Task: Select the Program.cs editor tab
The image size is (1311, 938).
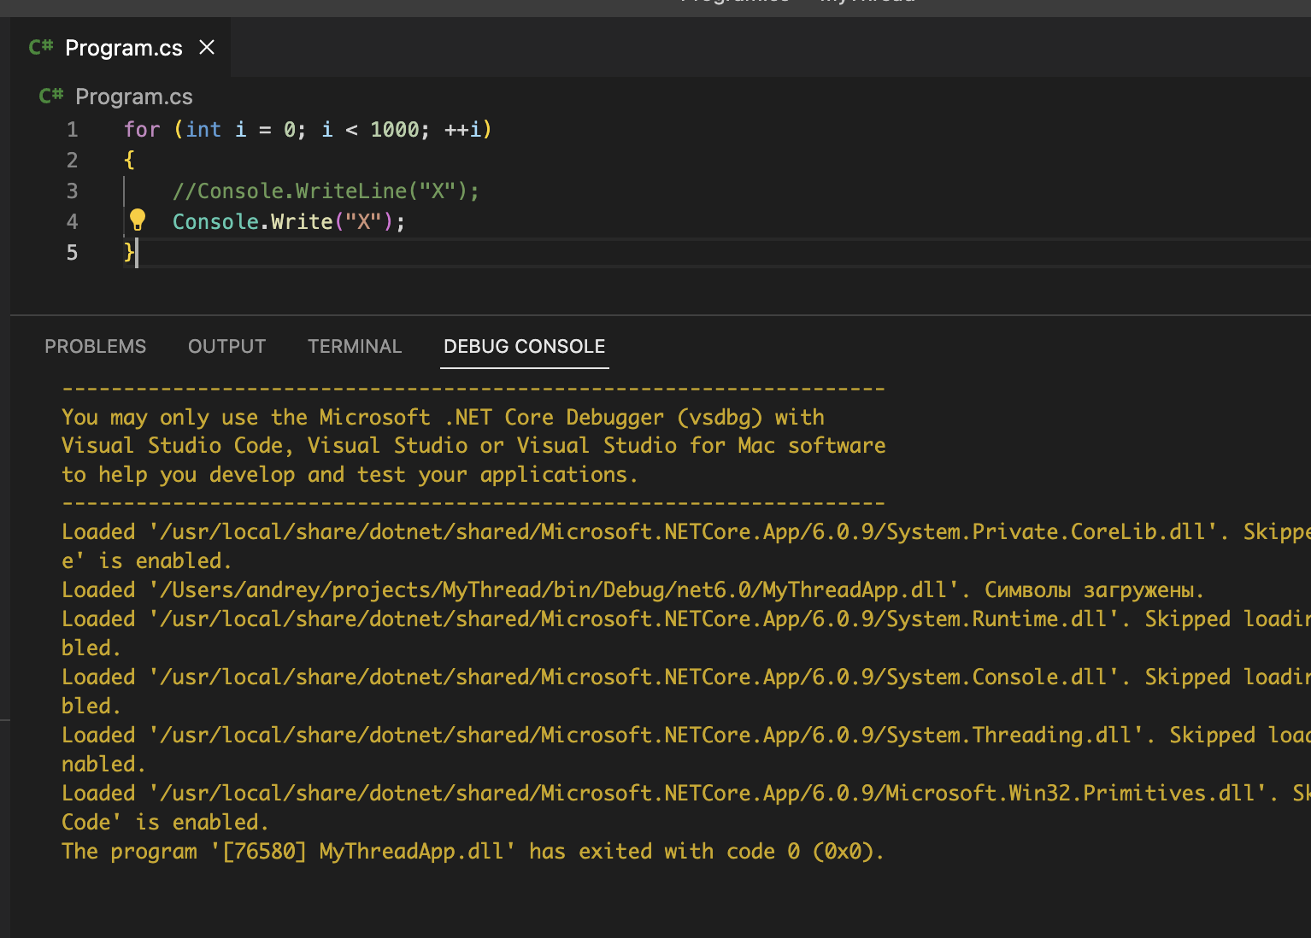Action: point(121,48)
